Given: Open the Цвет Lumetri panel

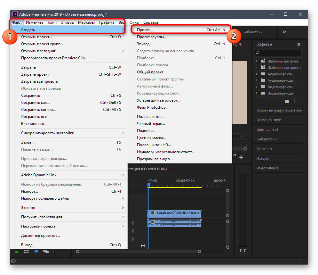Looking at the screenshot, I should (x=267, y=129).
